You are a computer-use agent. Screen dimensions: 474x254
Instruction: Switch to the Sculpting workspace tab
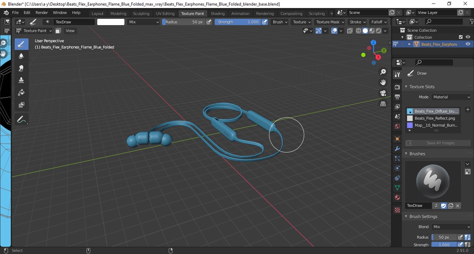tap(141, 14)
